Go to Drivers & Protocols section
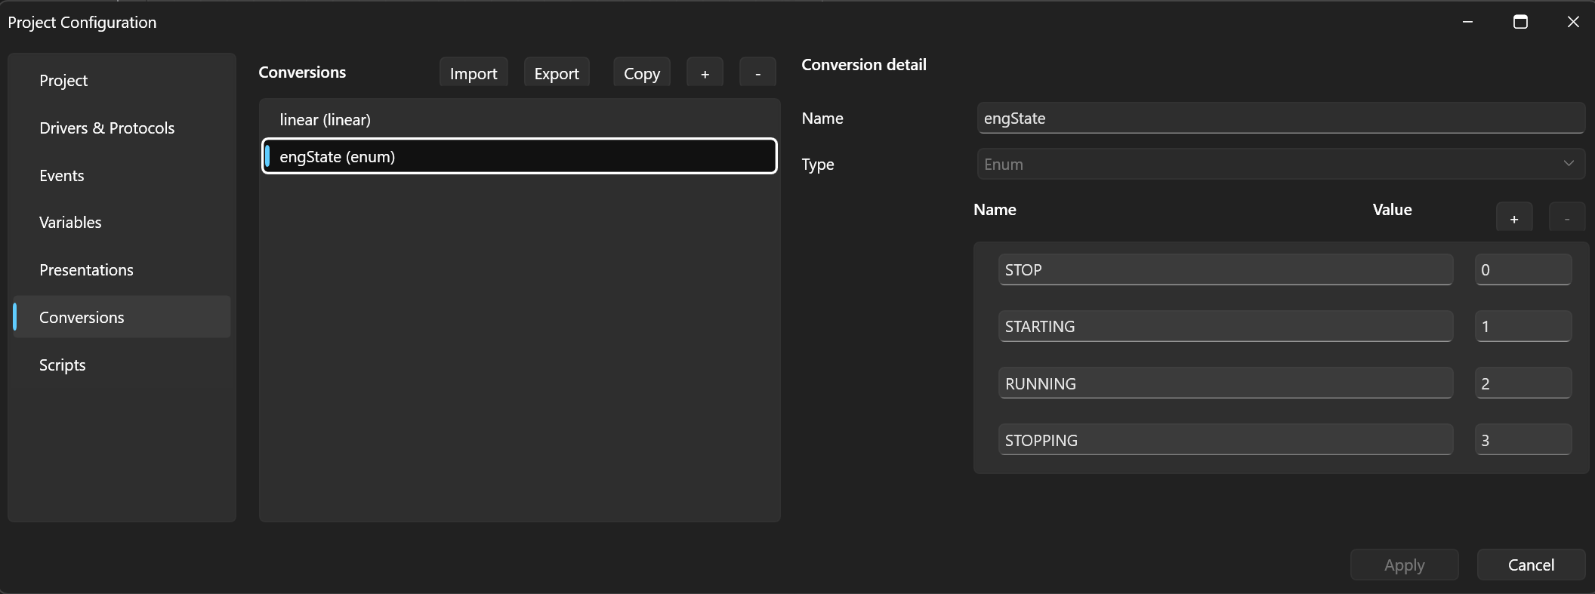Screen dimensions: 1595x594 122,128
